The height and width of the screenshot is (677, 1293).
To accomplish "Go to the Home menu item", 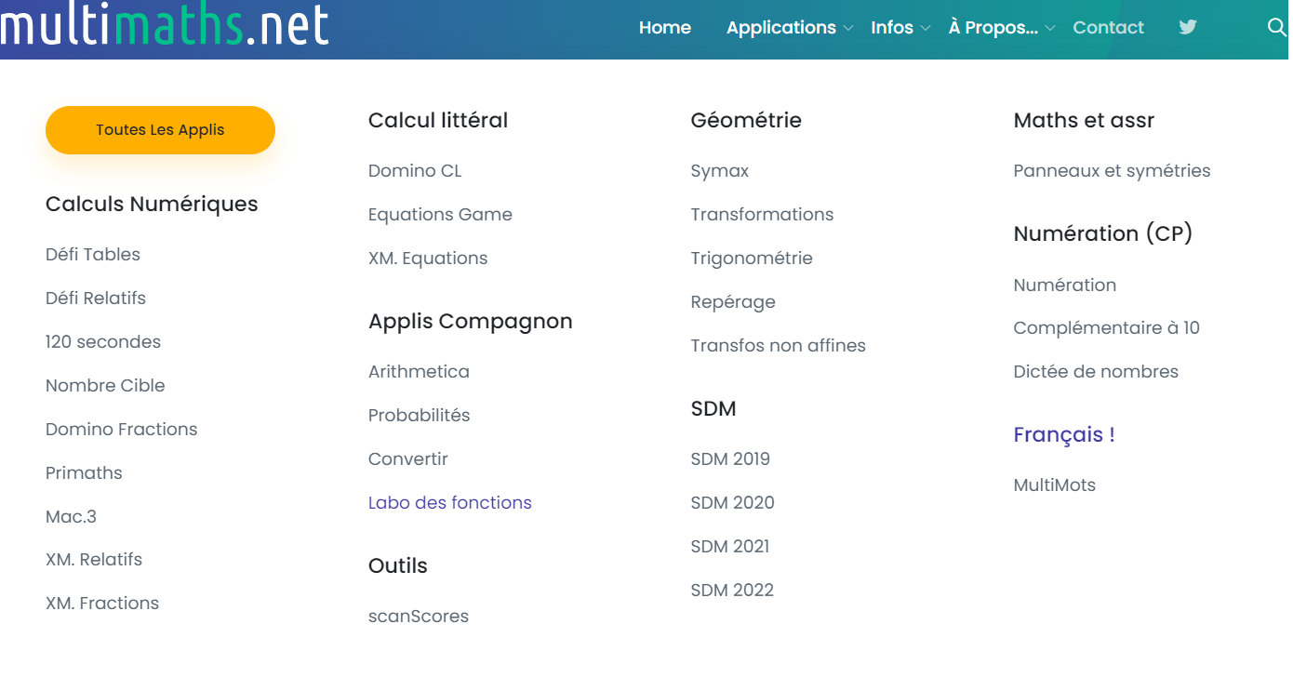I will tap(664, 28).
